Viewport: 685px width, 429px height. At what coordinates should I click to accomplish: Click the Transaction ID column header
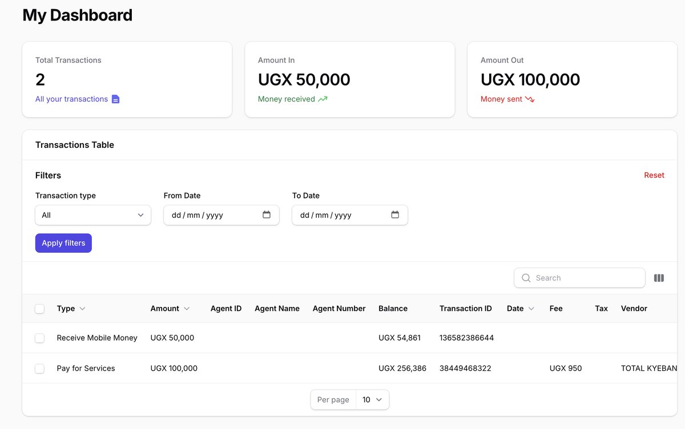pos(466,309)
